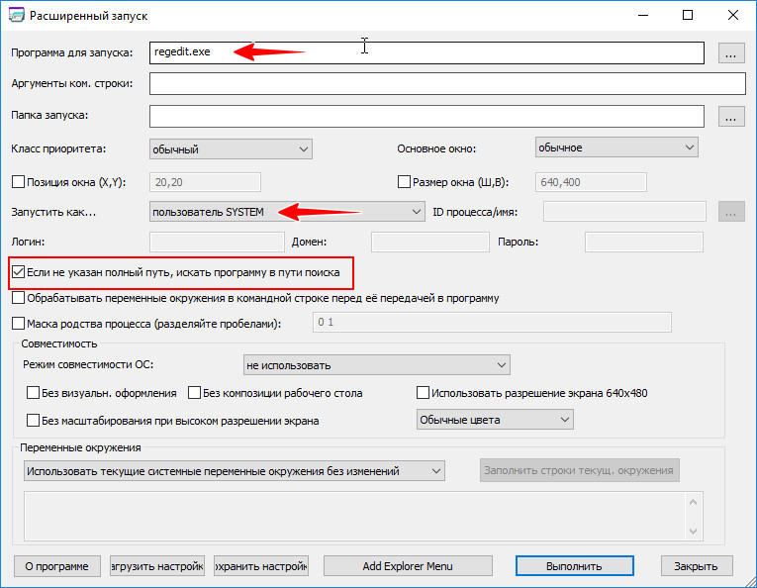Check 'Без визуальн. оформления' option
The height and width of the screenshot is (588, 757).
tap(33, 393)
